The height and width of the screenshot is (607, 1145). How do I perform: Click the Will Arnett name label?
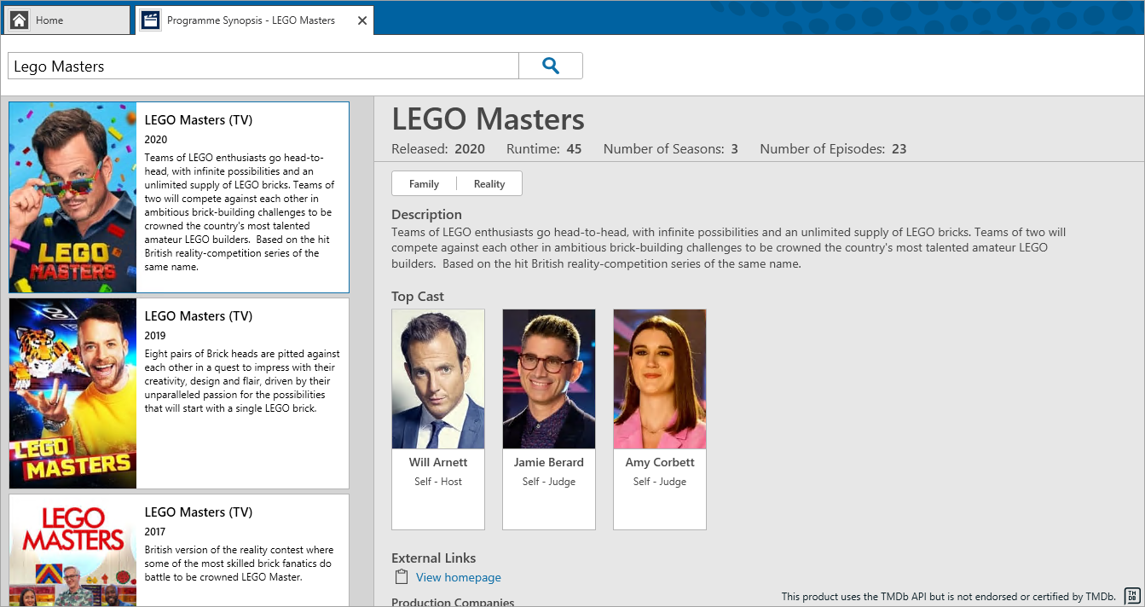438,462
